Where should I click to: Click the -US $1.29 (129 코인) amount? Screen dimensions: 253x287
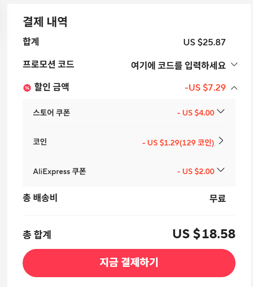coord(178,142)
